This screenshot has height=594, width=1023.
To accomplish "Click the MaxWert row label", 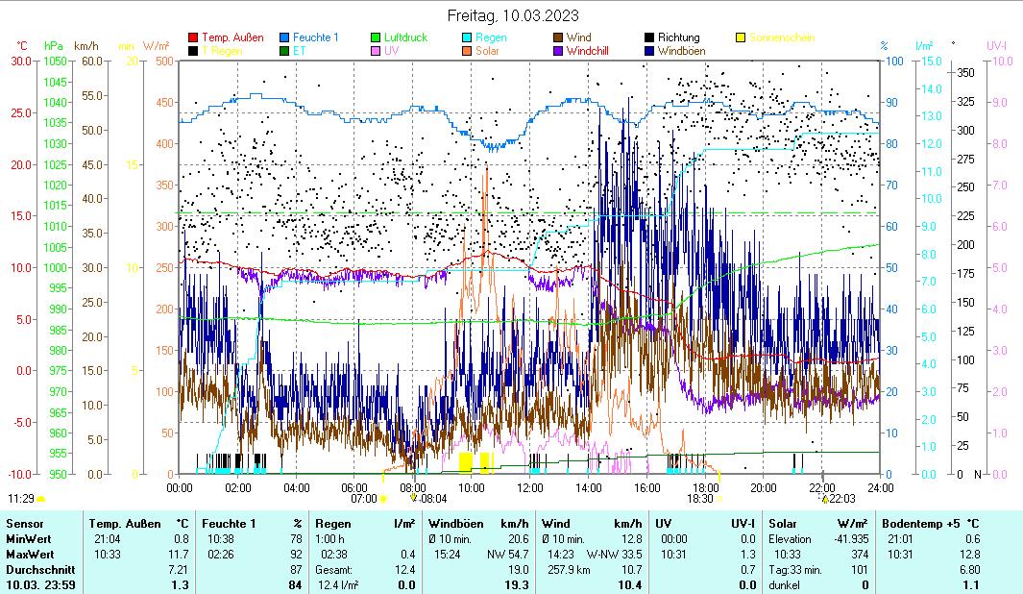I will coord(29,554).
